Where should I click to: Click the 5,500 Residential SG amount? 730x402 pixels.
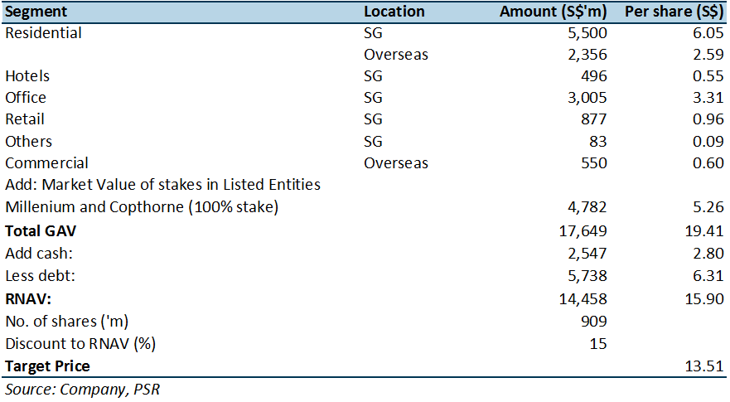[x=587, y=33]
